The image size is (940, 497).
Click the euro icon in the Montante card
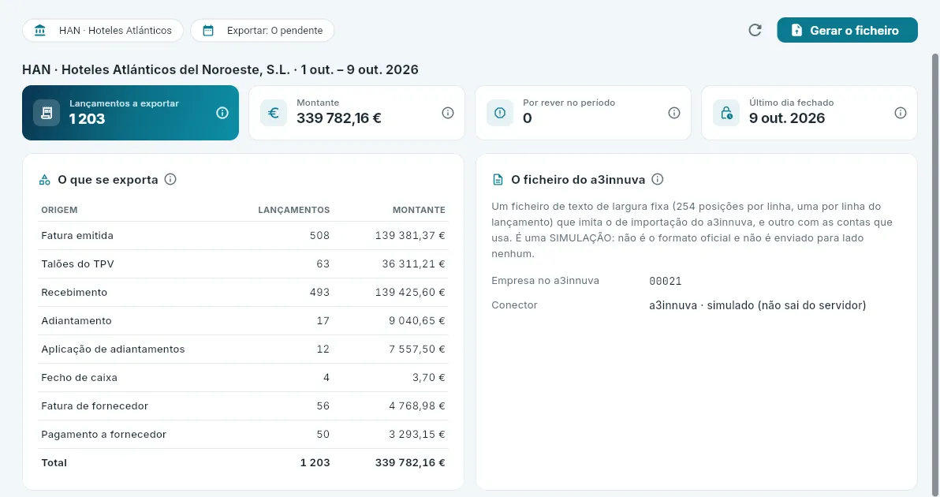(274, 113)
